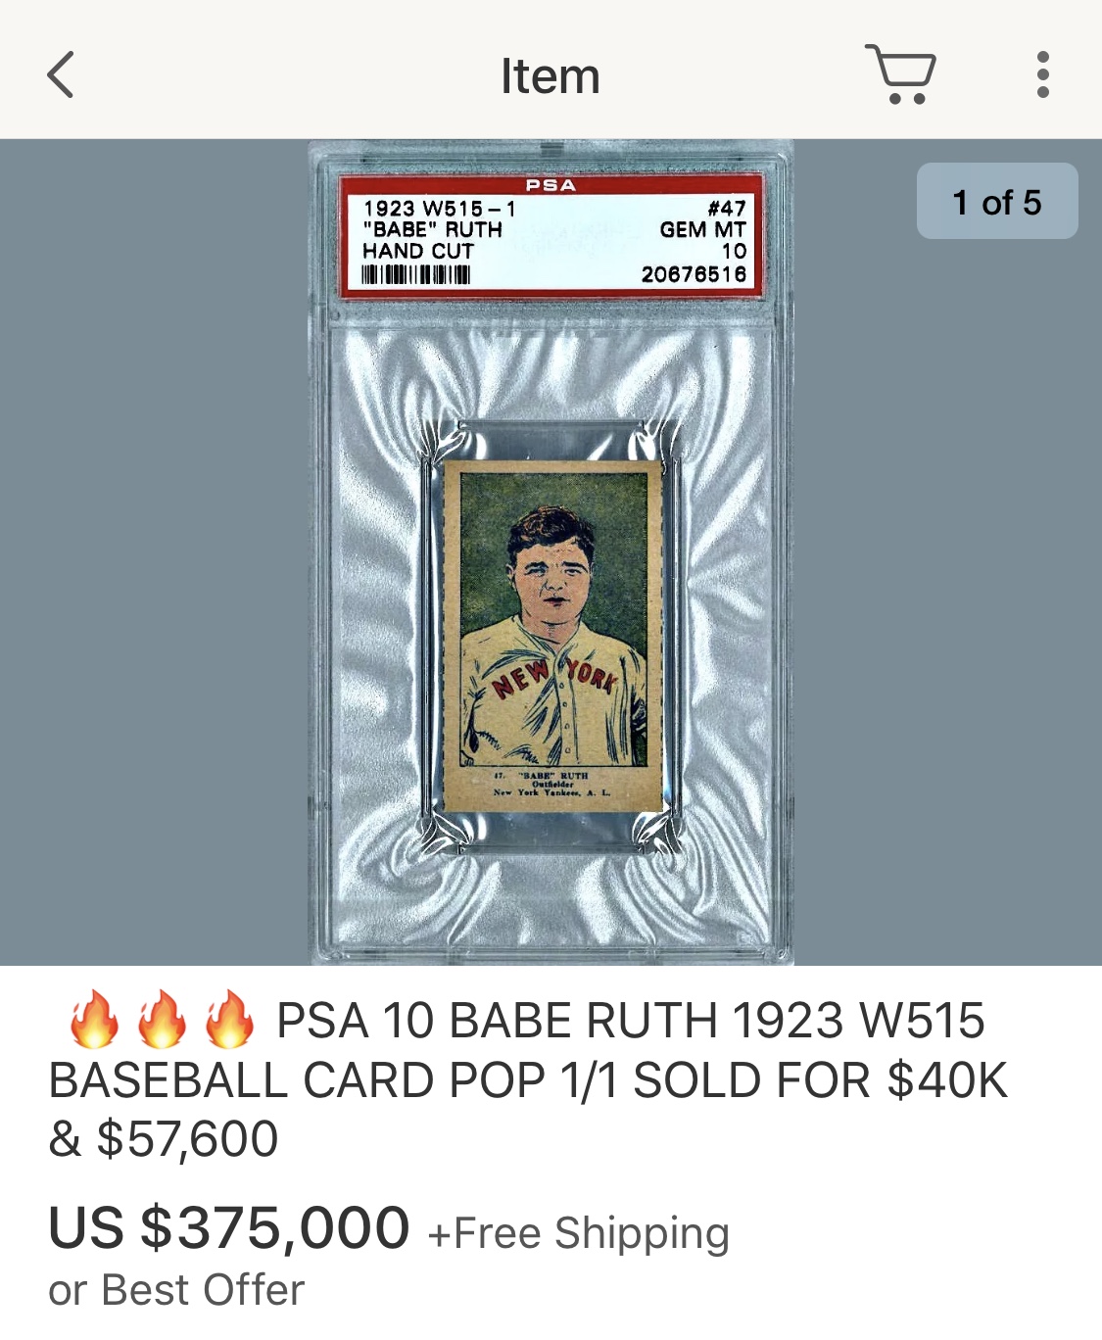Tap certification number 20676516 on the label
This screenshot has height=1340, width=1102.
point(694,274)
